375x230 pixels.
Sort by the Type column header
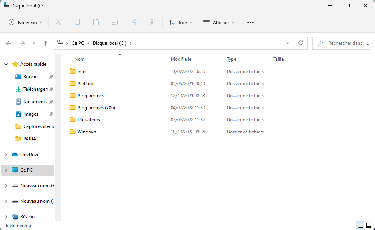point(231,59)
